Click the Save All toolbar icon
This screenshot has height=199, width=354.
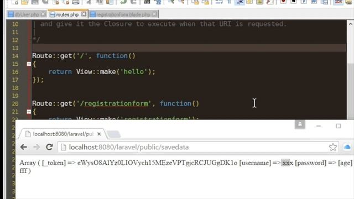pos(45,2)
